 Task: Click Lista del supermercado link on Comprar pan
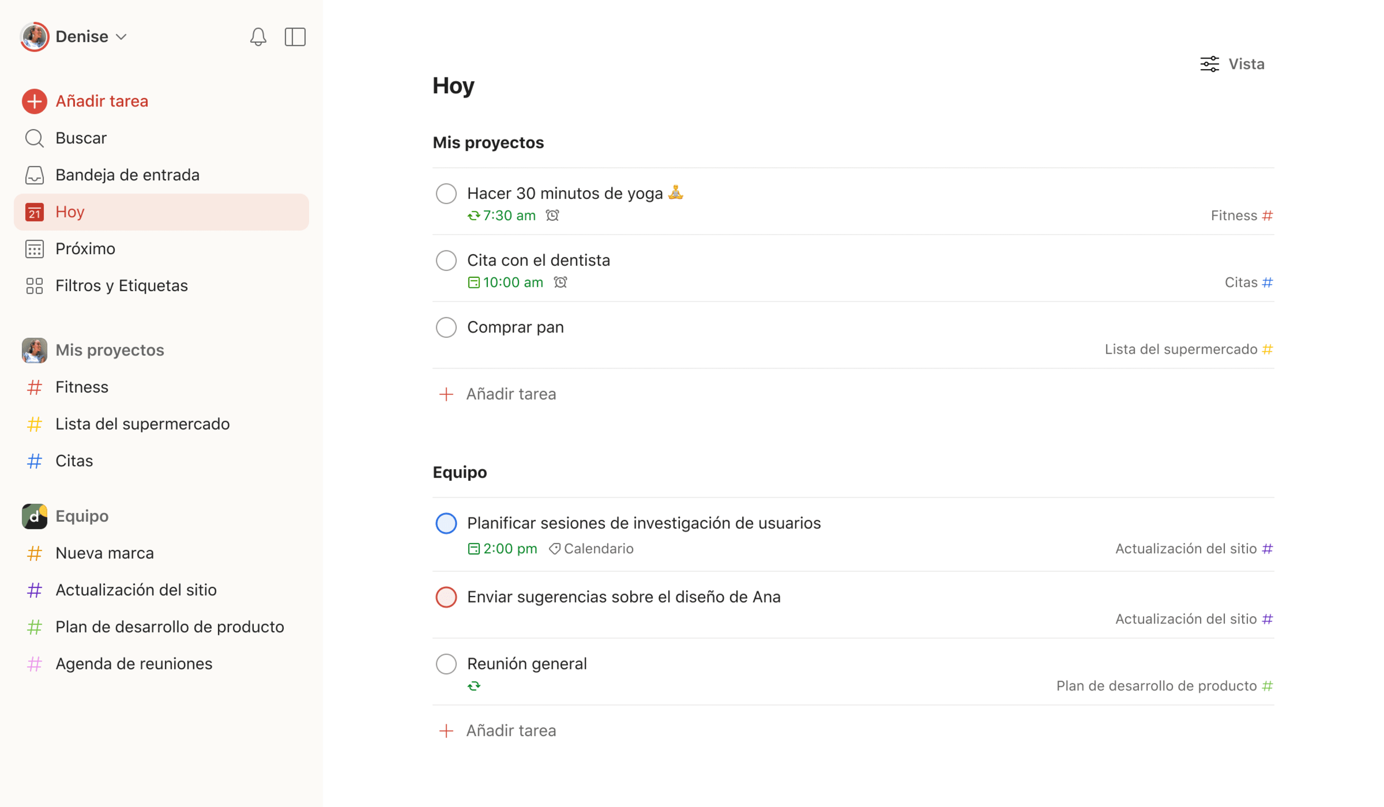[x=1188, y=349]
